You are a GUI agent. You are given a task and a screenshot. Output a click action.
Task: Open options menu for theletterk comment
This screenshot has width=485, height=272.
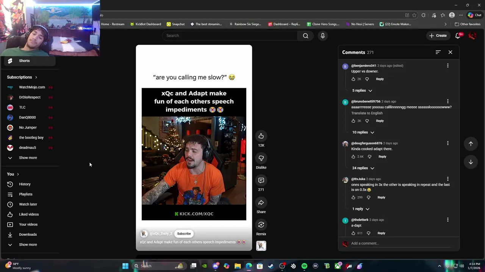[x=447, y=220]
